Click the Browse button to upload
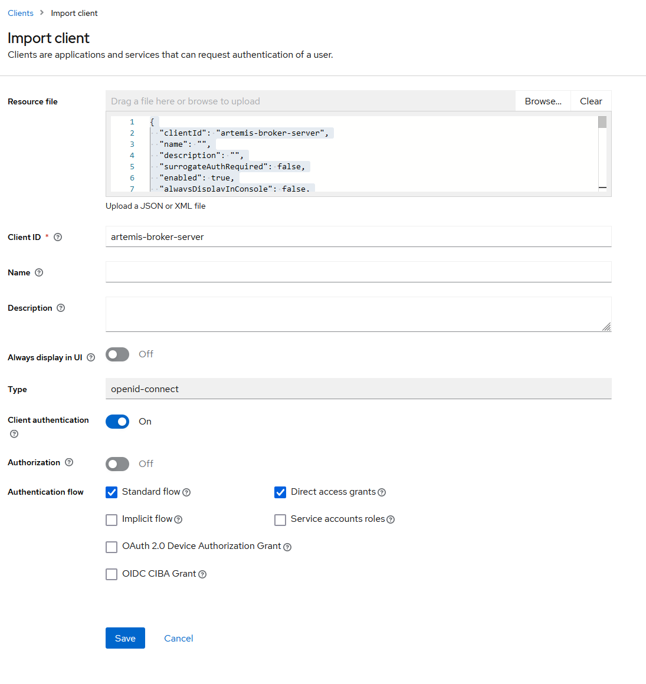 [x=542, y=101]
